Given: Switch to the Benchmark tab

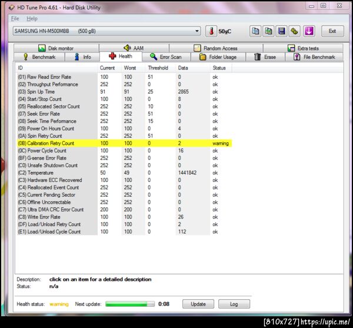Looking at the screenshot, I should tap(39, 57).
